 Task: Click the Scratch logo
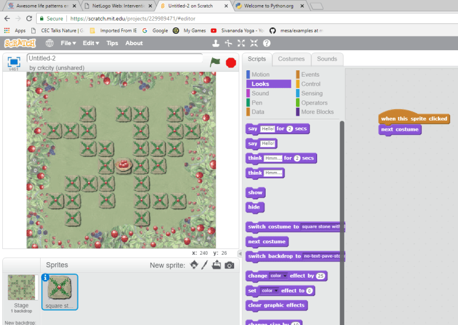click(20, 43)
